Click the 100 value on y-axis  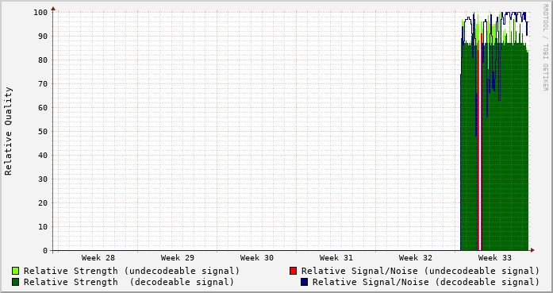point(40,13)
